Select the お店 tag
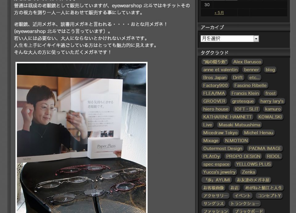Image resolution: width=296 pixels, height=213 pixels. [x=234, y=188]
